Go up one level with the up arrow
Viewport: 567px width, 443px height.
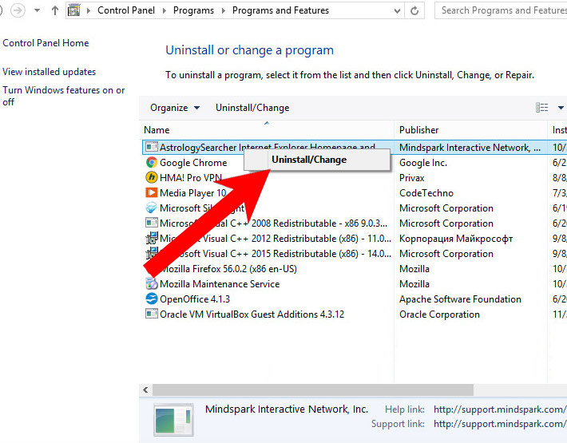pyautogui.click(x=55, y=10)
